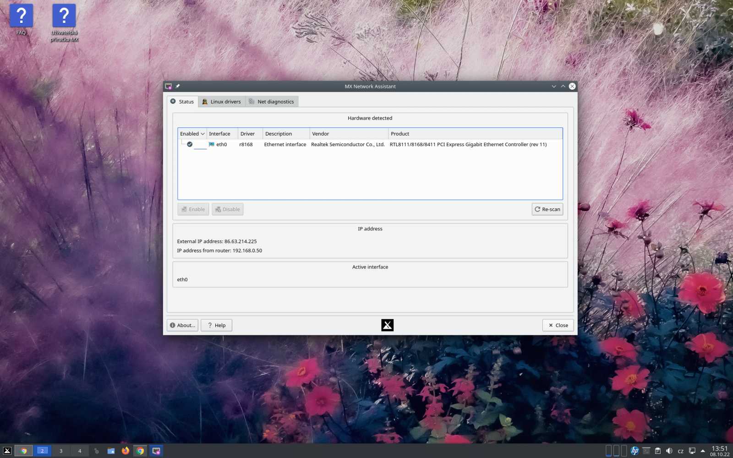
Task: Close the dialog via the Close button
Action: (558, 325)
